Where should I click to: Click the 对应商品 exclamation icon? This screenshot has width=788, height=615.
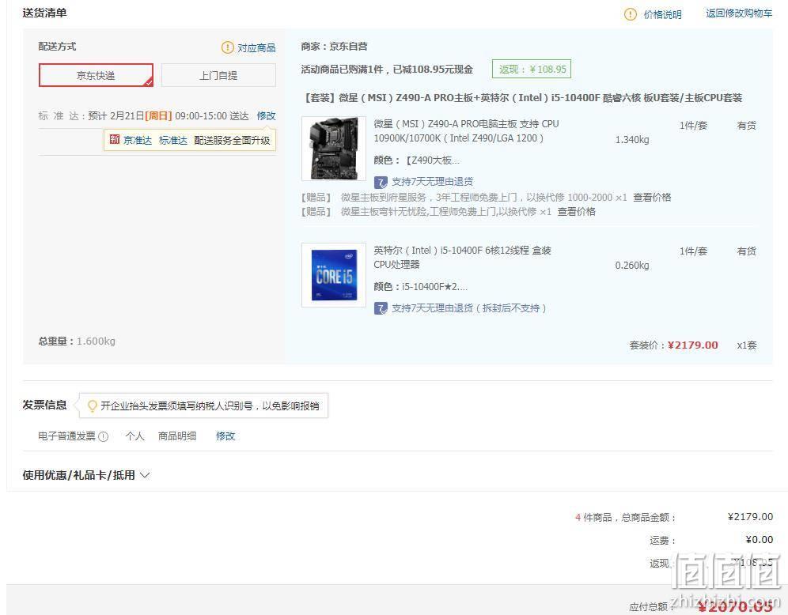click(x=228, y=47)
